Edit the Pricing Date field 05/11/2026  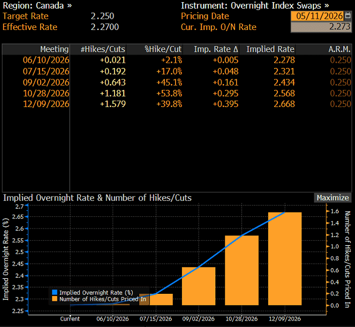[317, 16]
